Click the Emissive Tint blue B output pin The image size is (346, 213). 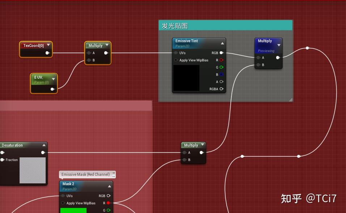tap(221, 74)
